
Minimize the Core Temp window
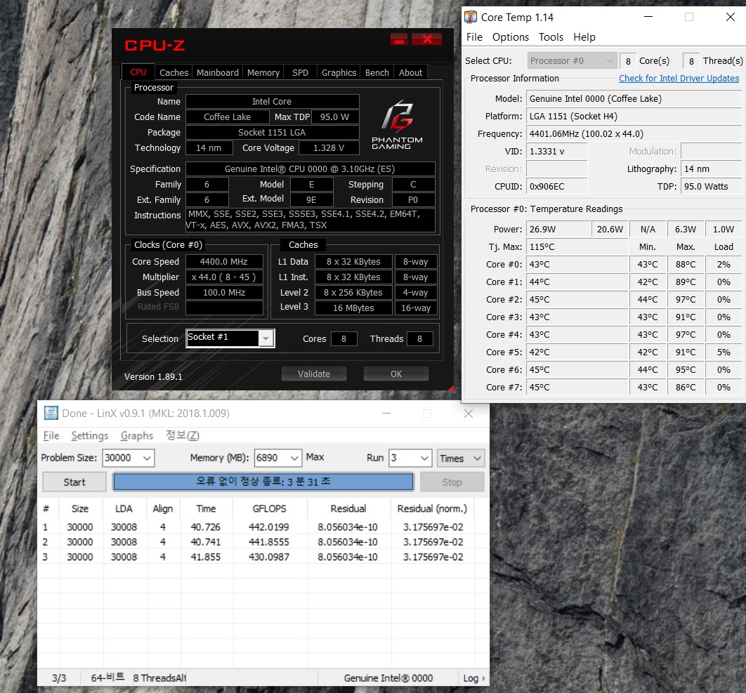point(648,17)
